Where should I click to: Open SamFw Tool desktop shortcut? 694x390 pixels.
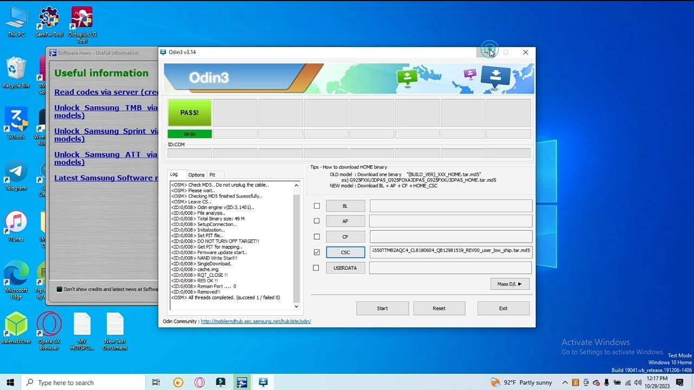pos(49,22)
